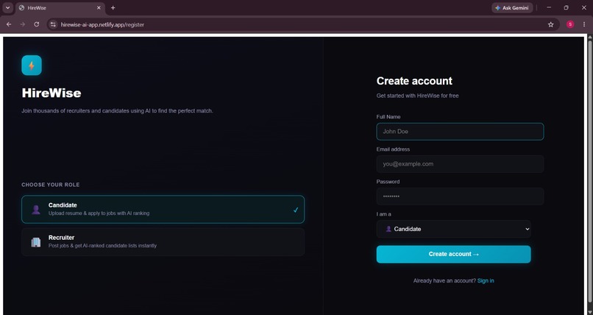The height and width of the screenshot is (315, 593).
Task: Follow the Sign in link
Action: [486, 280]
